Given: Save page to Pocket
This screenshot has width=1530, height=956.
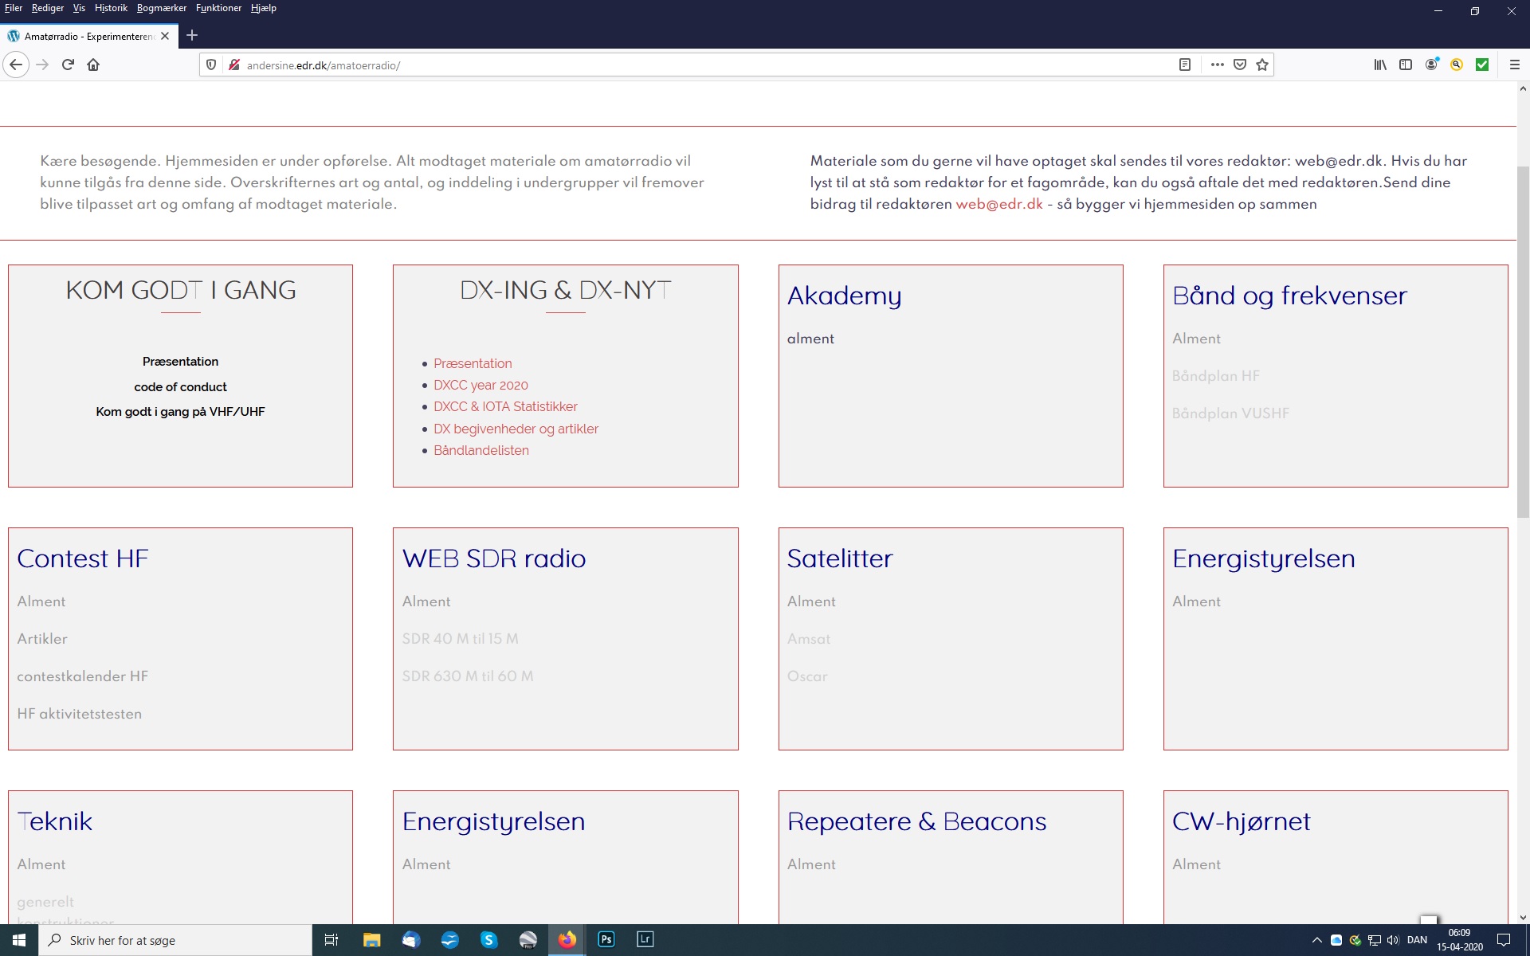Looking at the screenshot, I should pyautogui.click(x=1240, y=65).
